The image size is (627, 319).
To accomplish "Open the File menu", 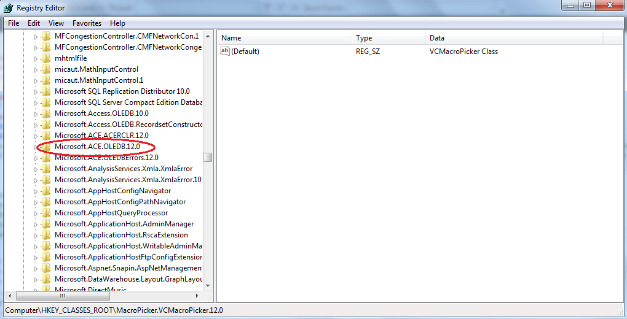I will coord(13,23).
